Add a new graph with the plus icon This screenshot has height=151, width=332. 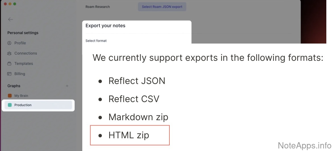click(x=67, y=86)
